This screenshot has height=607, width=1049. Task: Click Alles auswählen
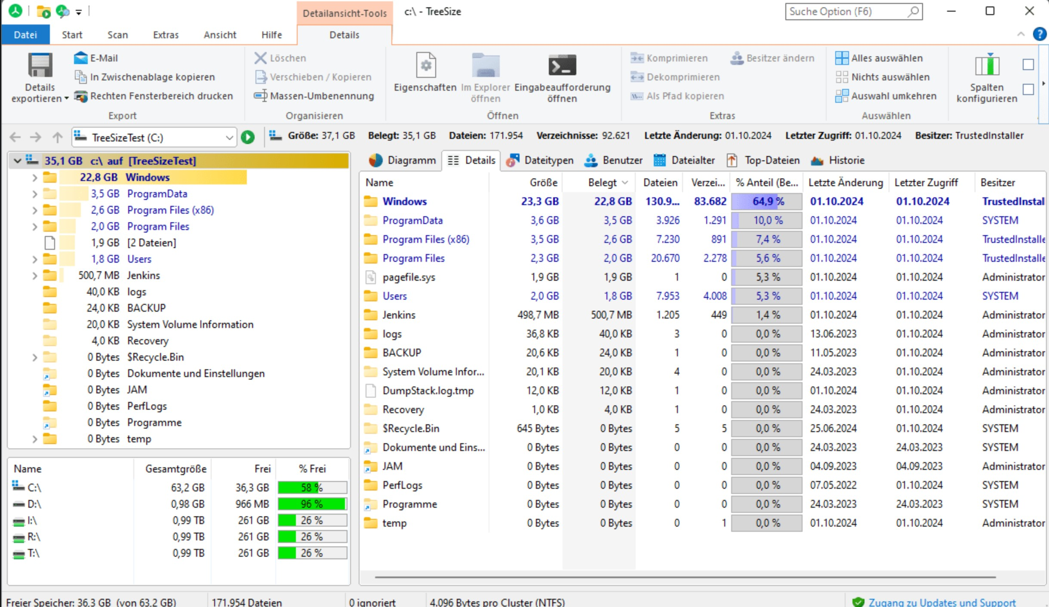(x=879, y=58)
